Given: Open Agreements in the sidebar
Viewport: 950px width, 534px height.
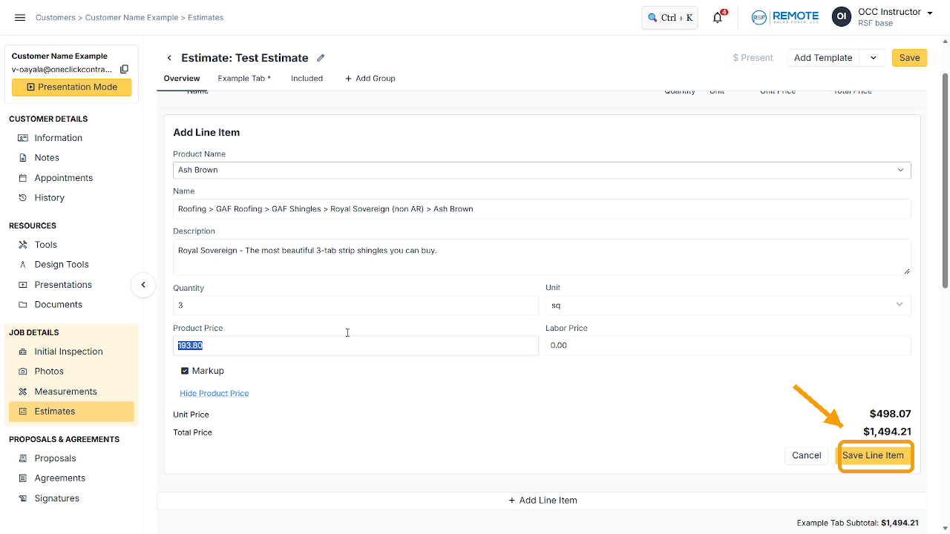Looking at the screenshot, I should [59, 478].
